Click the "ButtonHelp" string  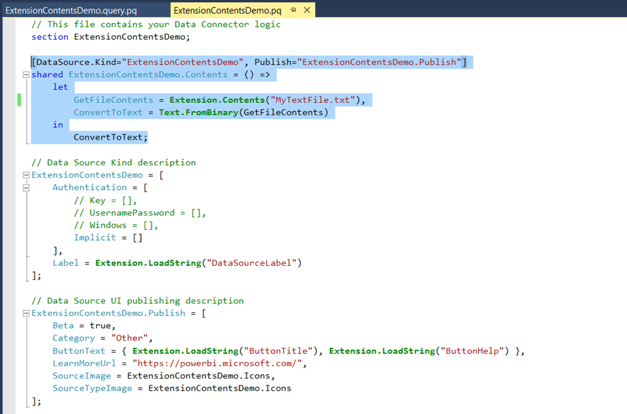[472, 351]
